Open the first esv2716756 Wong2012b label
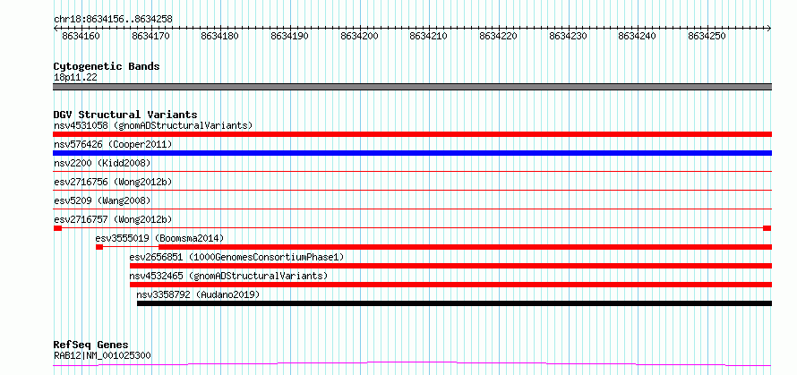Screen dimensions: 797x375 [x=113, y=182]
